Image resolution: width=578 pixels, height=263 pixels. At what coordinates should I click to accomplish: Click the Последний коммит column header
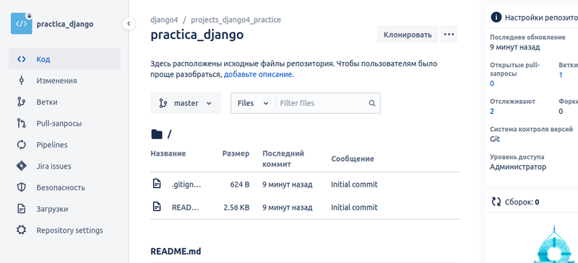tap(283, 159)
